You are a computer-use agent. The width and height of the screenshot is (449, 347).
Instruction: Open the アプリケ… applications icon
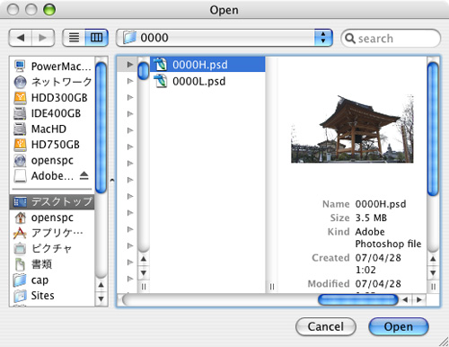tap(20, 233)
